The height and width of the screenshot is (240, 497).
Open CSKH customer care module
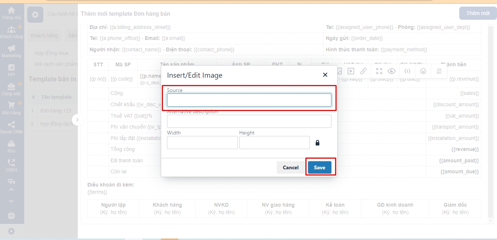11,166
